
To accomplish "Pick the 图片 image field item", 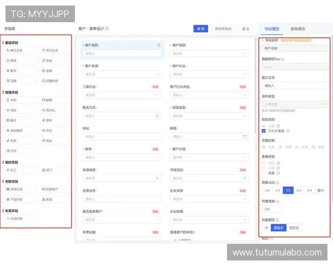I will (x=20, y=120).
